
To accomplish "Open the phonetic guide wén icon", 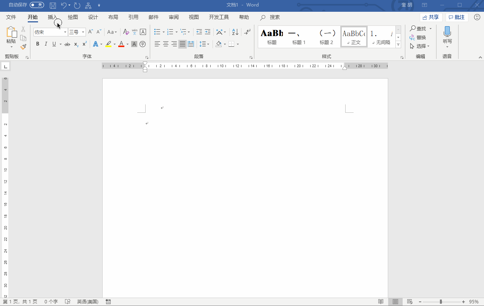I will click(135, 32).
